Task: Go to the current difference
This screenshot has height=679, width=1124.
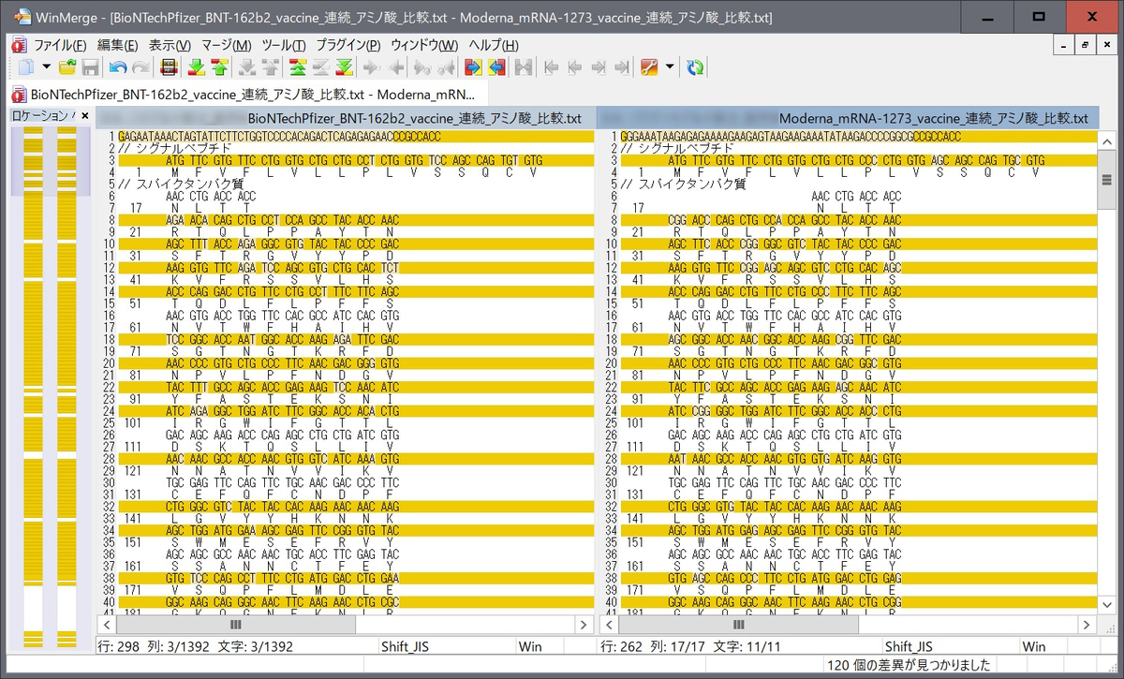Action: click(321, 67)
